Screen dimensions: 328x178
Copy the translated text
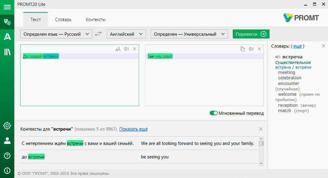[243, 49]
